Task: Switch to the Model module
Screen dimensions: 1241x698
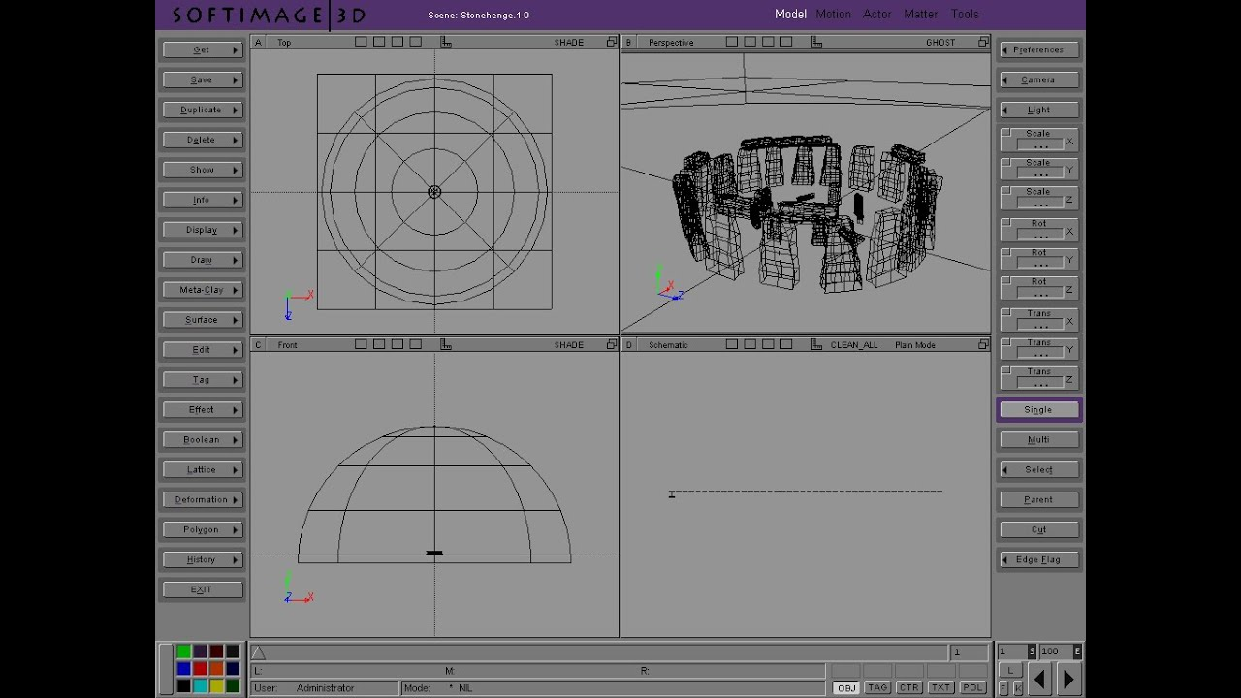Action: coord(790,14)
